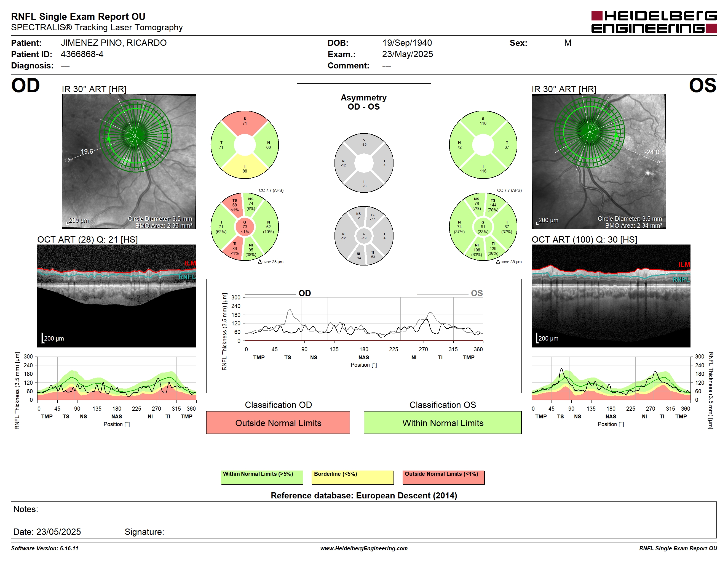
Task: Open the OS OCT B-scan image
Action: click(x=611, y=296)
